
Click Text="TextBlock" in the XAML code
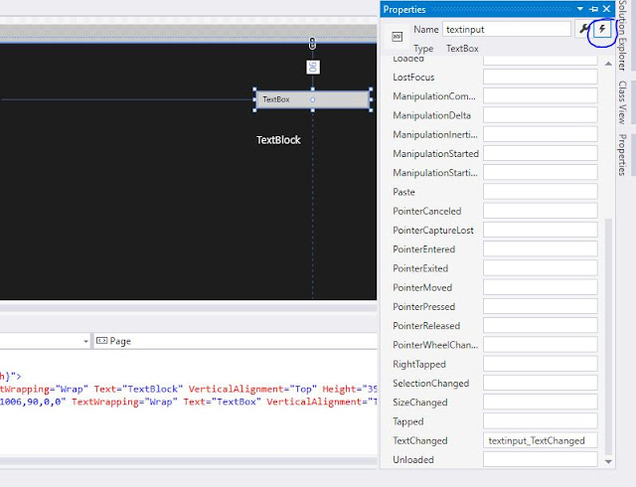point(138,389)
